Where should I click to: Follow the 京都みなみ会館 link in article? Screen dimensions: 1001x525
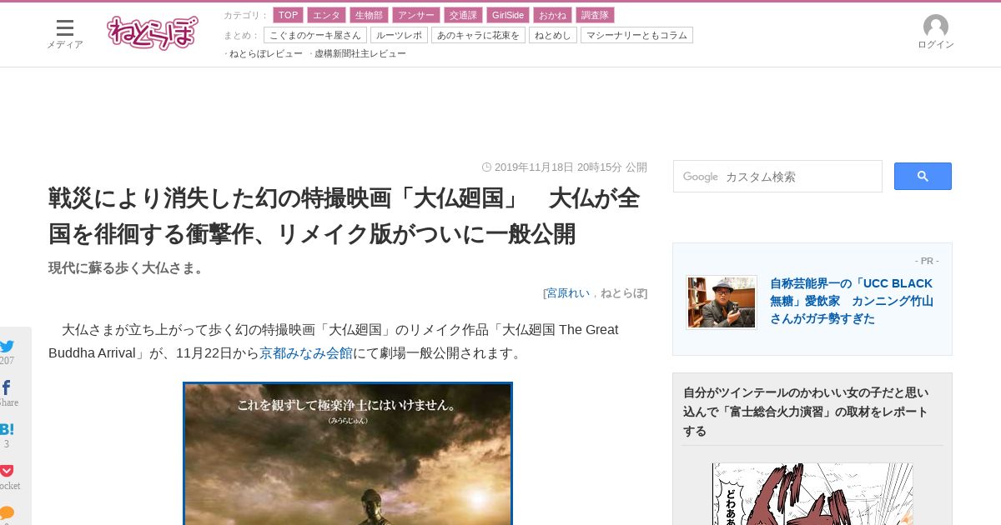[x=306, y=352]
